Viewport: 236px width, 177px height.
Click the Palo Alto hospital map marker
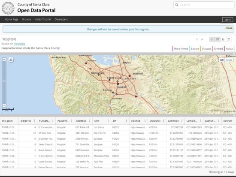(86, 63)
